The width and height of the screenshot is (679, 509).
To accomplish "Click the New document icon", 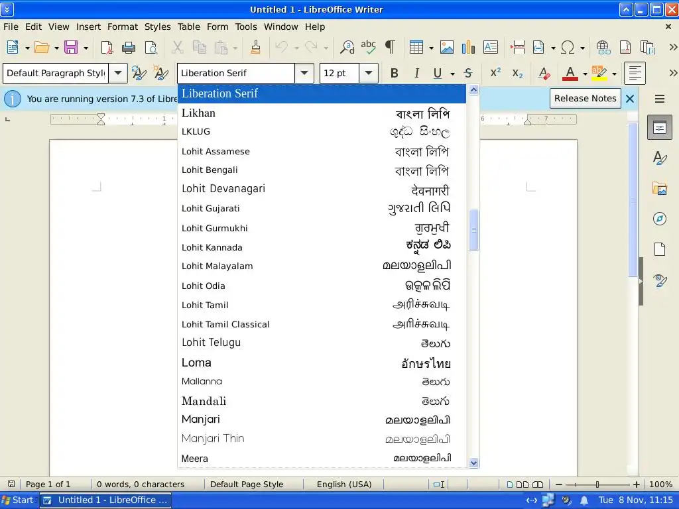I will (13, 47).
